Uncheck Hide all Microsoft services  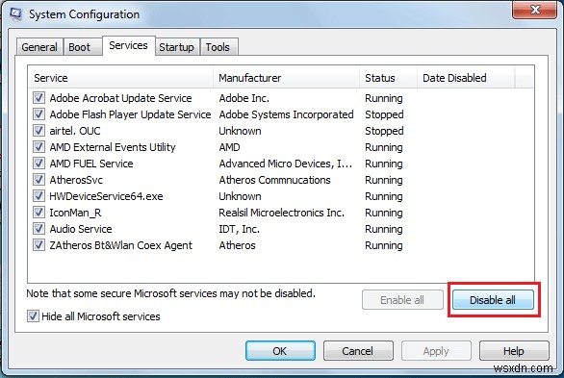pos(33,316)
